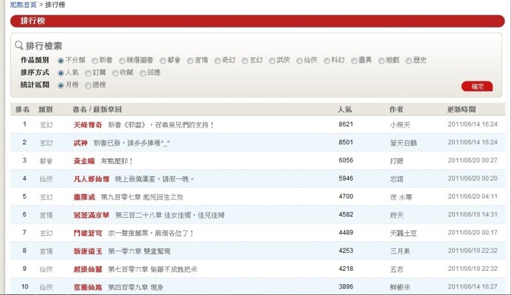511x295 pixels.
Task: Click author 蒼天白鶴
Action: [x=404, y=143]
